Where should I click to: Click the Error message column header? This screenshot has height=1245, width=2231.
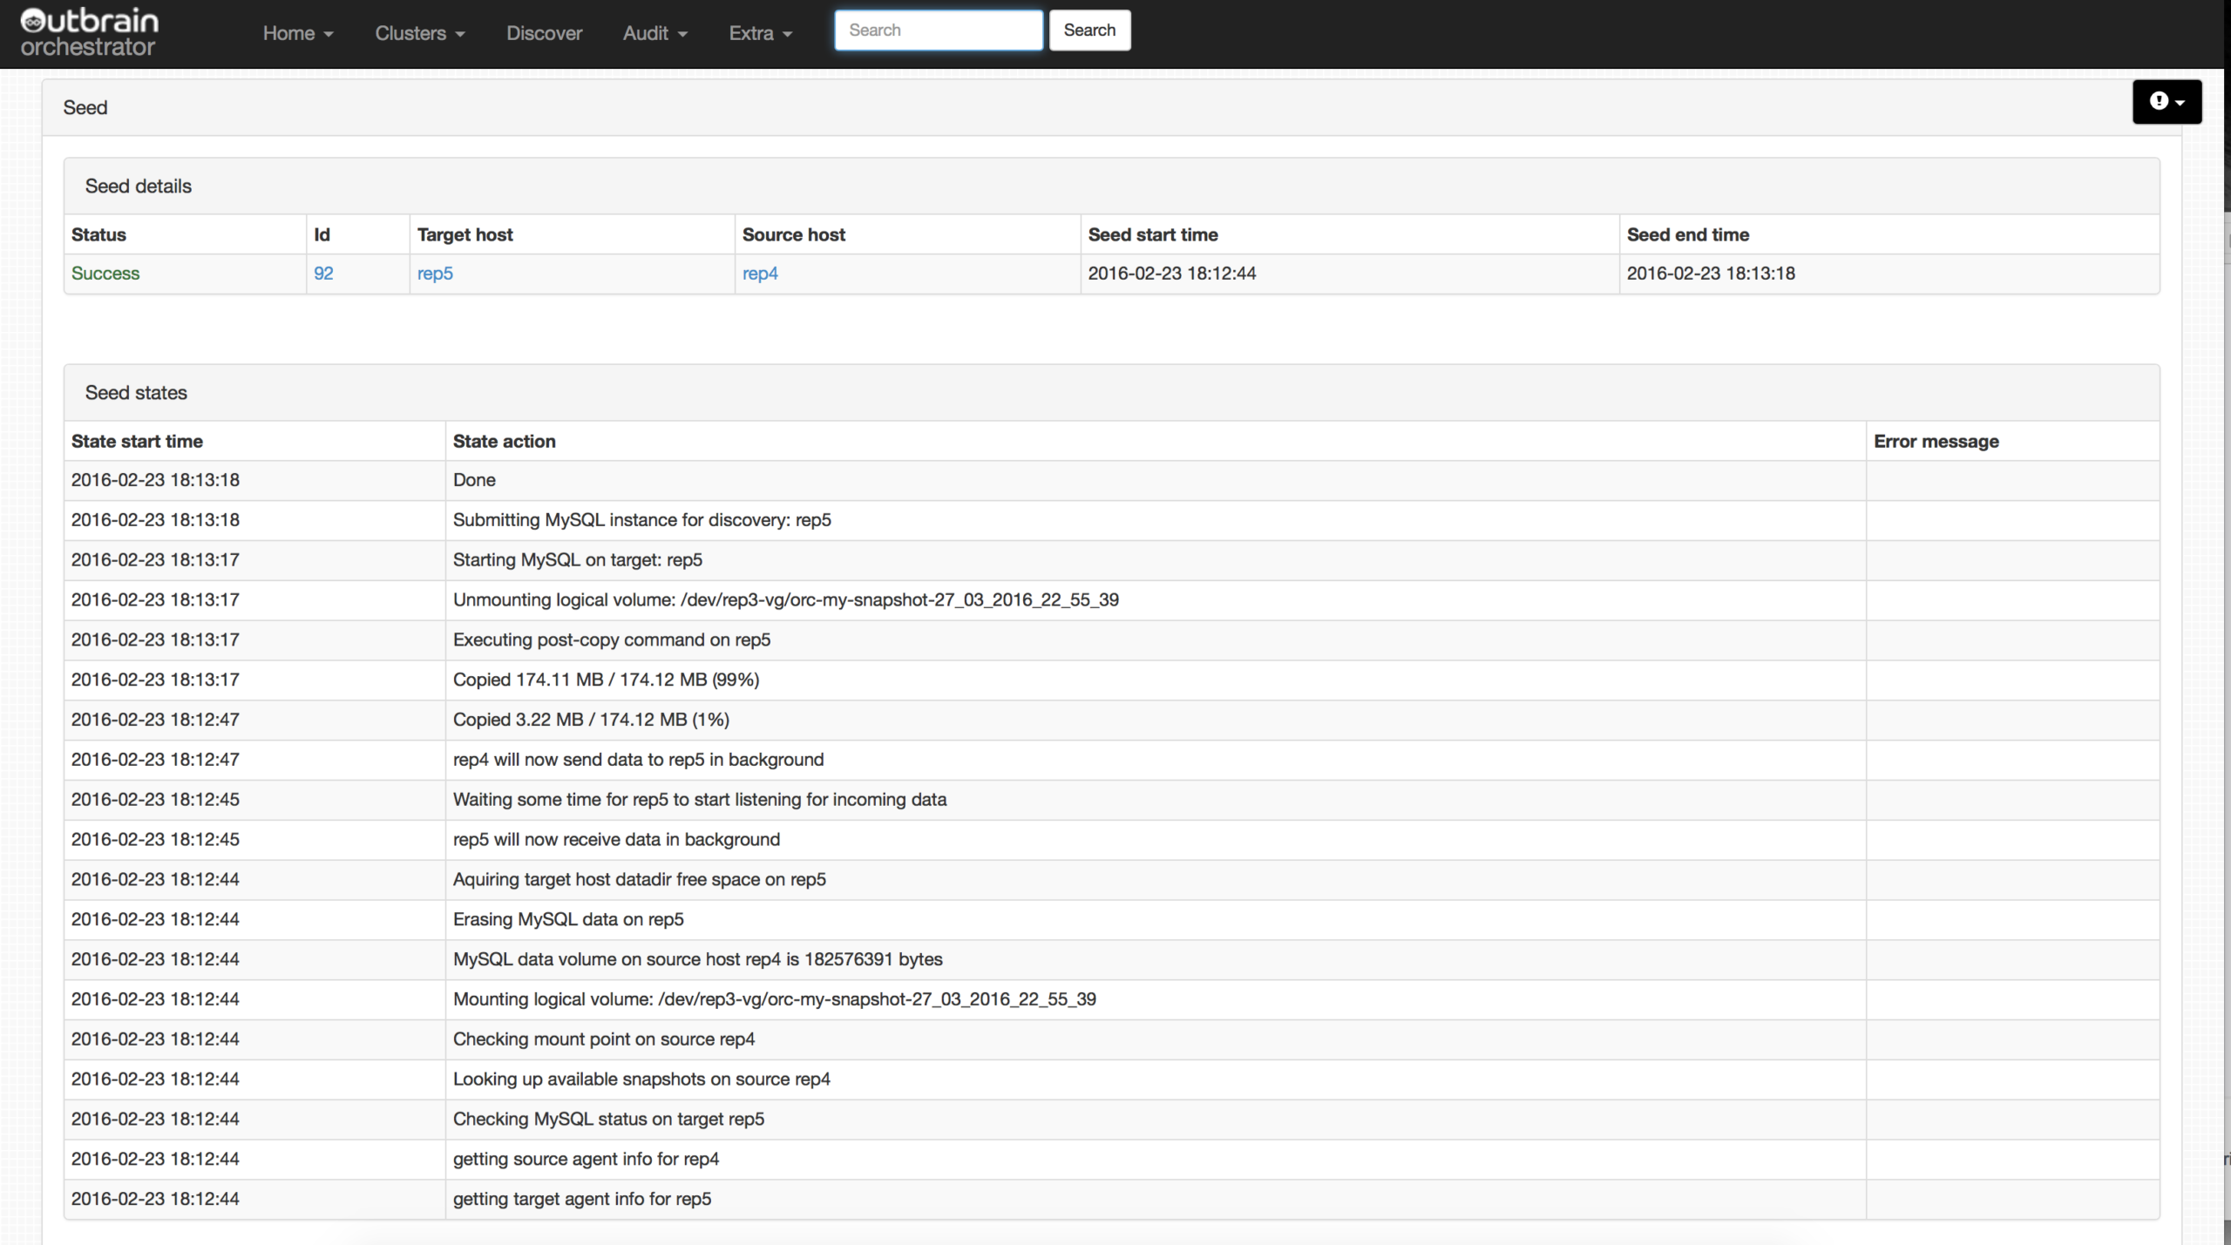coord(1936,442)
